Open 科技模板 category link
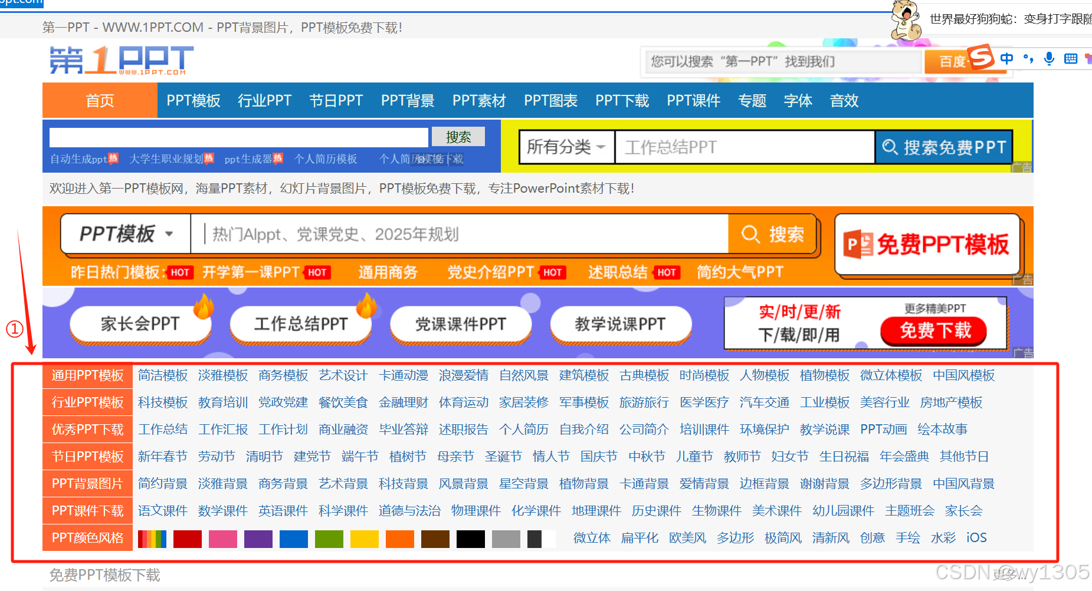Screen dimensions: 1092x591 (x=163, y=402)
